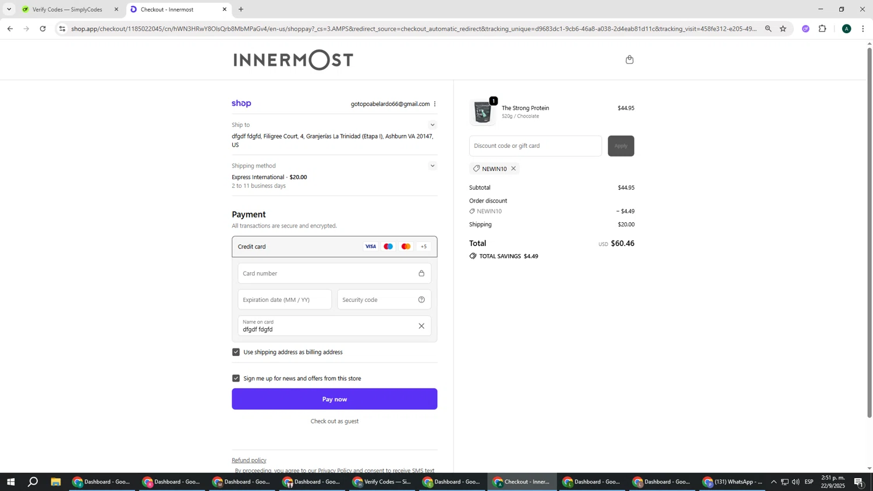Click the address bar URL
This screenshot has width=873, height=491.
(x=413, y=29)
